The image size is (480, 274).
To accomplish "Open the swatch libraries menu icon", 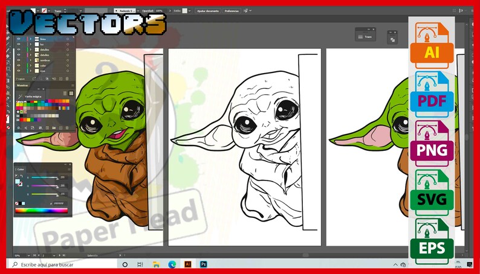I will tap(19, 128).
